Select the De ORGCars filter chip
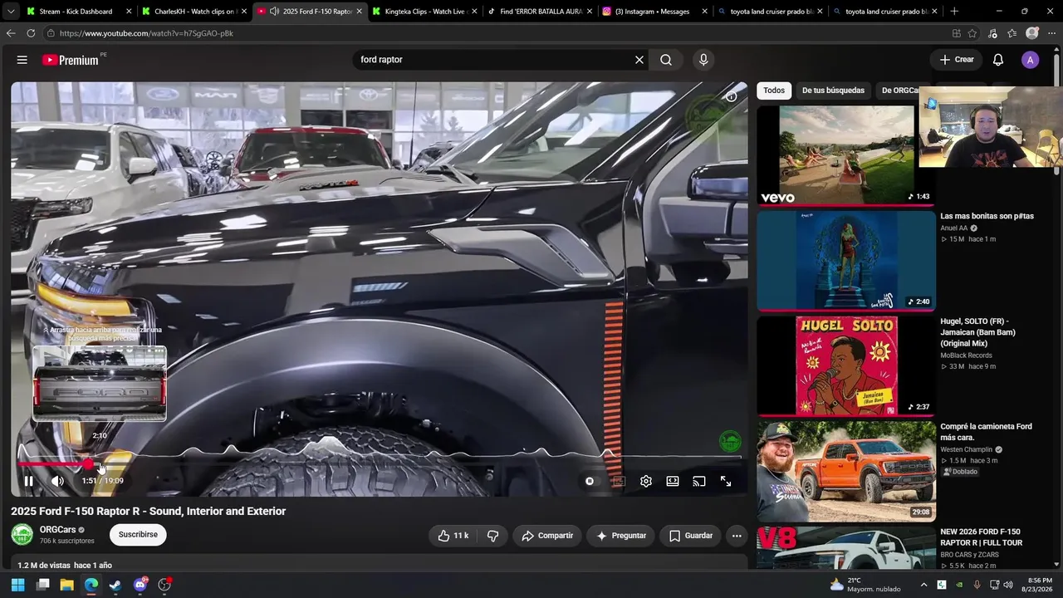Viewport: 1063px width, 598px height. [x=899, y=91]
